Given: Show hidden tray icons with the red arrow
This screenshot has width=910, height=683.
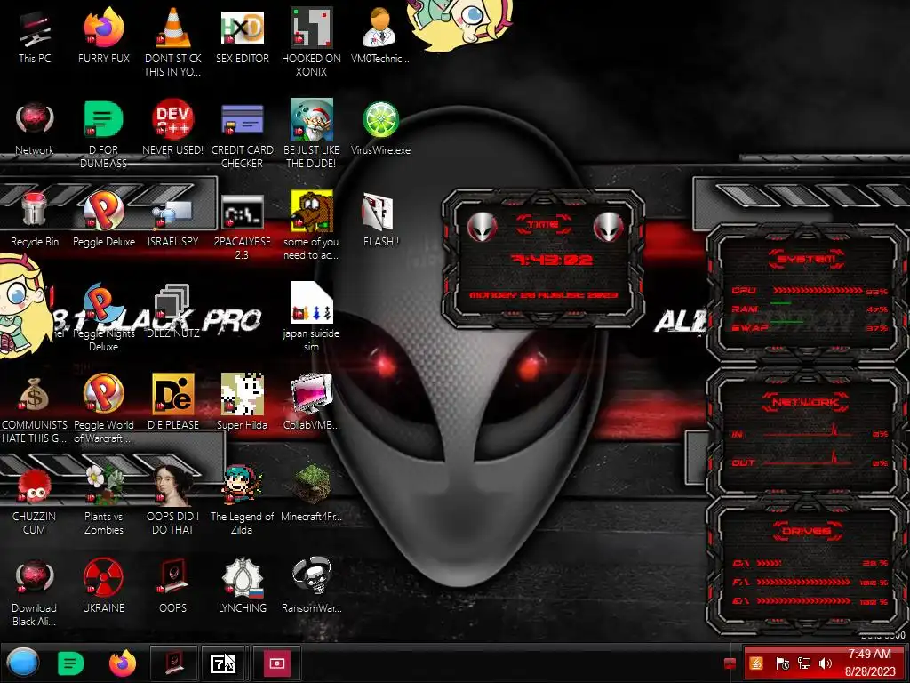Looking at the screenshot, I should (x=730, y=663).
